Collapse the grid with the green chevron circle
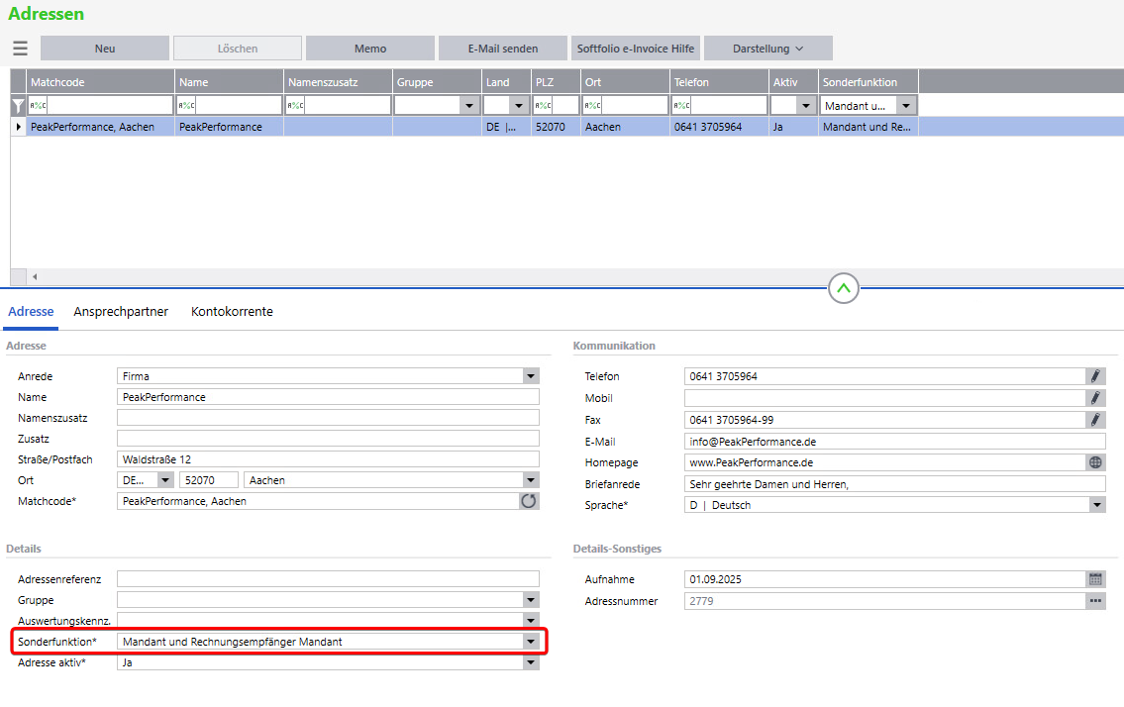The height and width of the screenshot is (707, 1124). point(844,288)
